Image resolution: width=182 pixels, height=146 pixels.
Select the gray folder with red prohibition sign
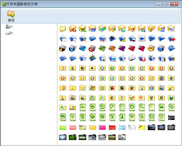tap(92, 48)
